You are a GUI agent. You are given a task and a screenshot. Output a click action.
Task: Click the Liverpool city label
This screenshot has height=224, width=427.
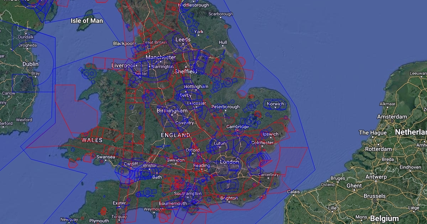[x=123, y=65]
